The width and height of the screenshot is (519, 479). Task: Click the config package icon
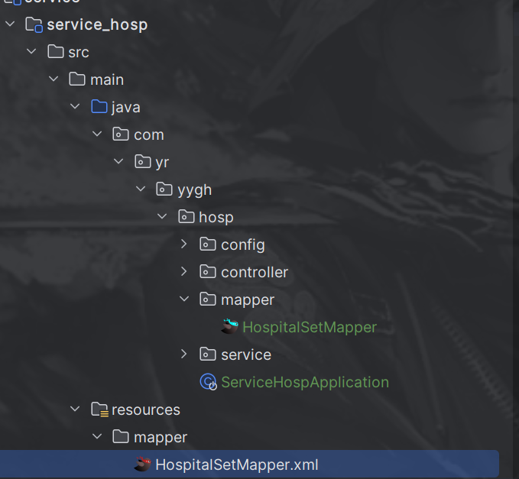tap(208, 244)
